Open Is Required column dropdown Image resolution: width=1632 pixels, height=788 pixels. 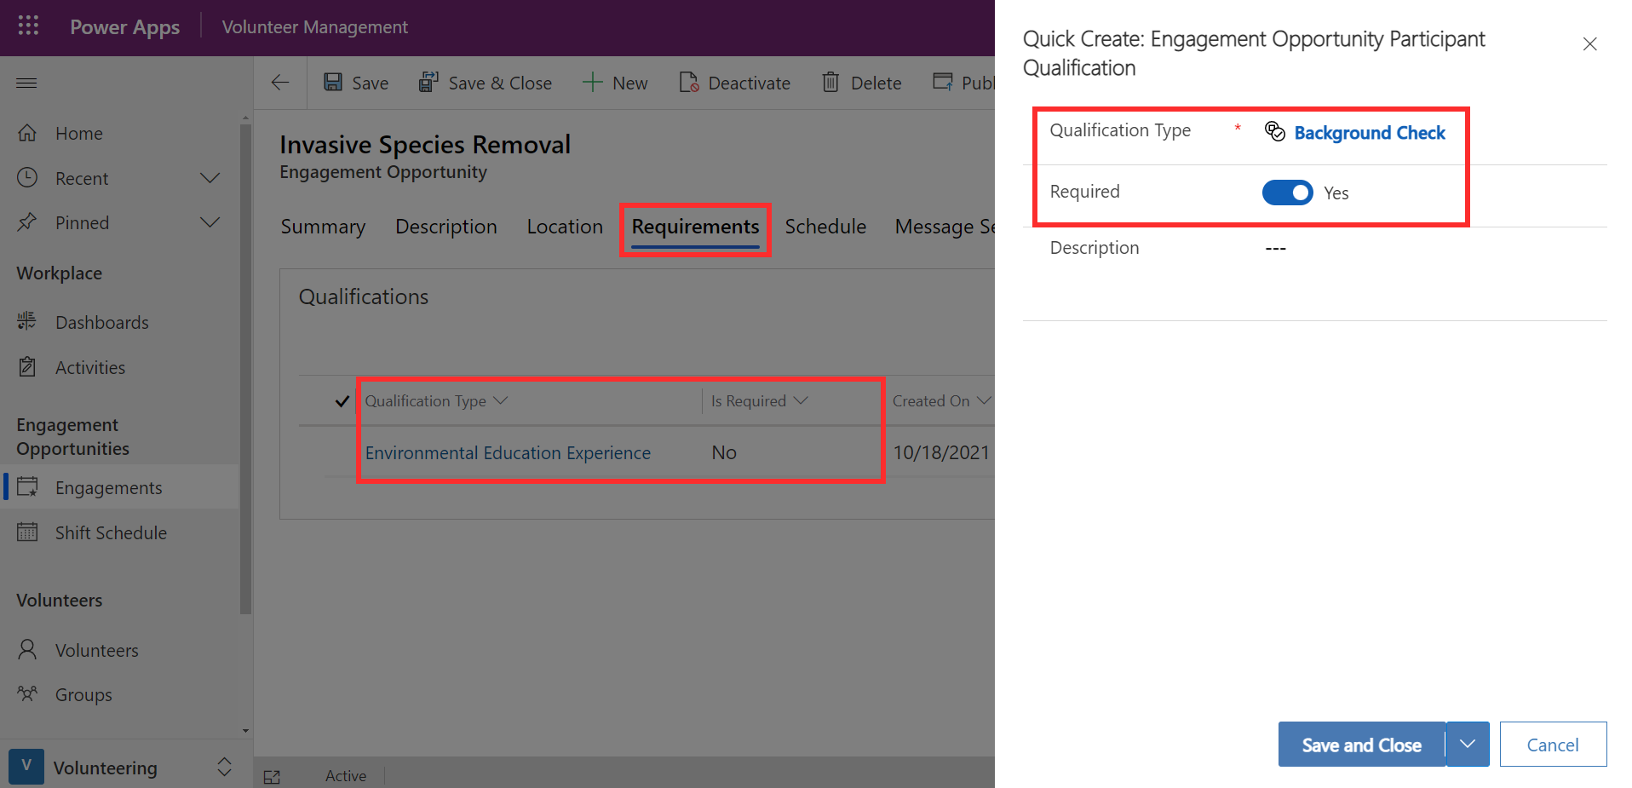[x=801, y=400]
